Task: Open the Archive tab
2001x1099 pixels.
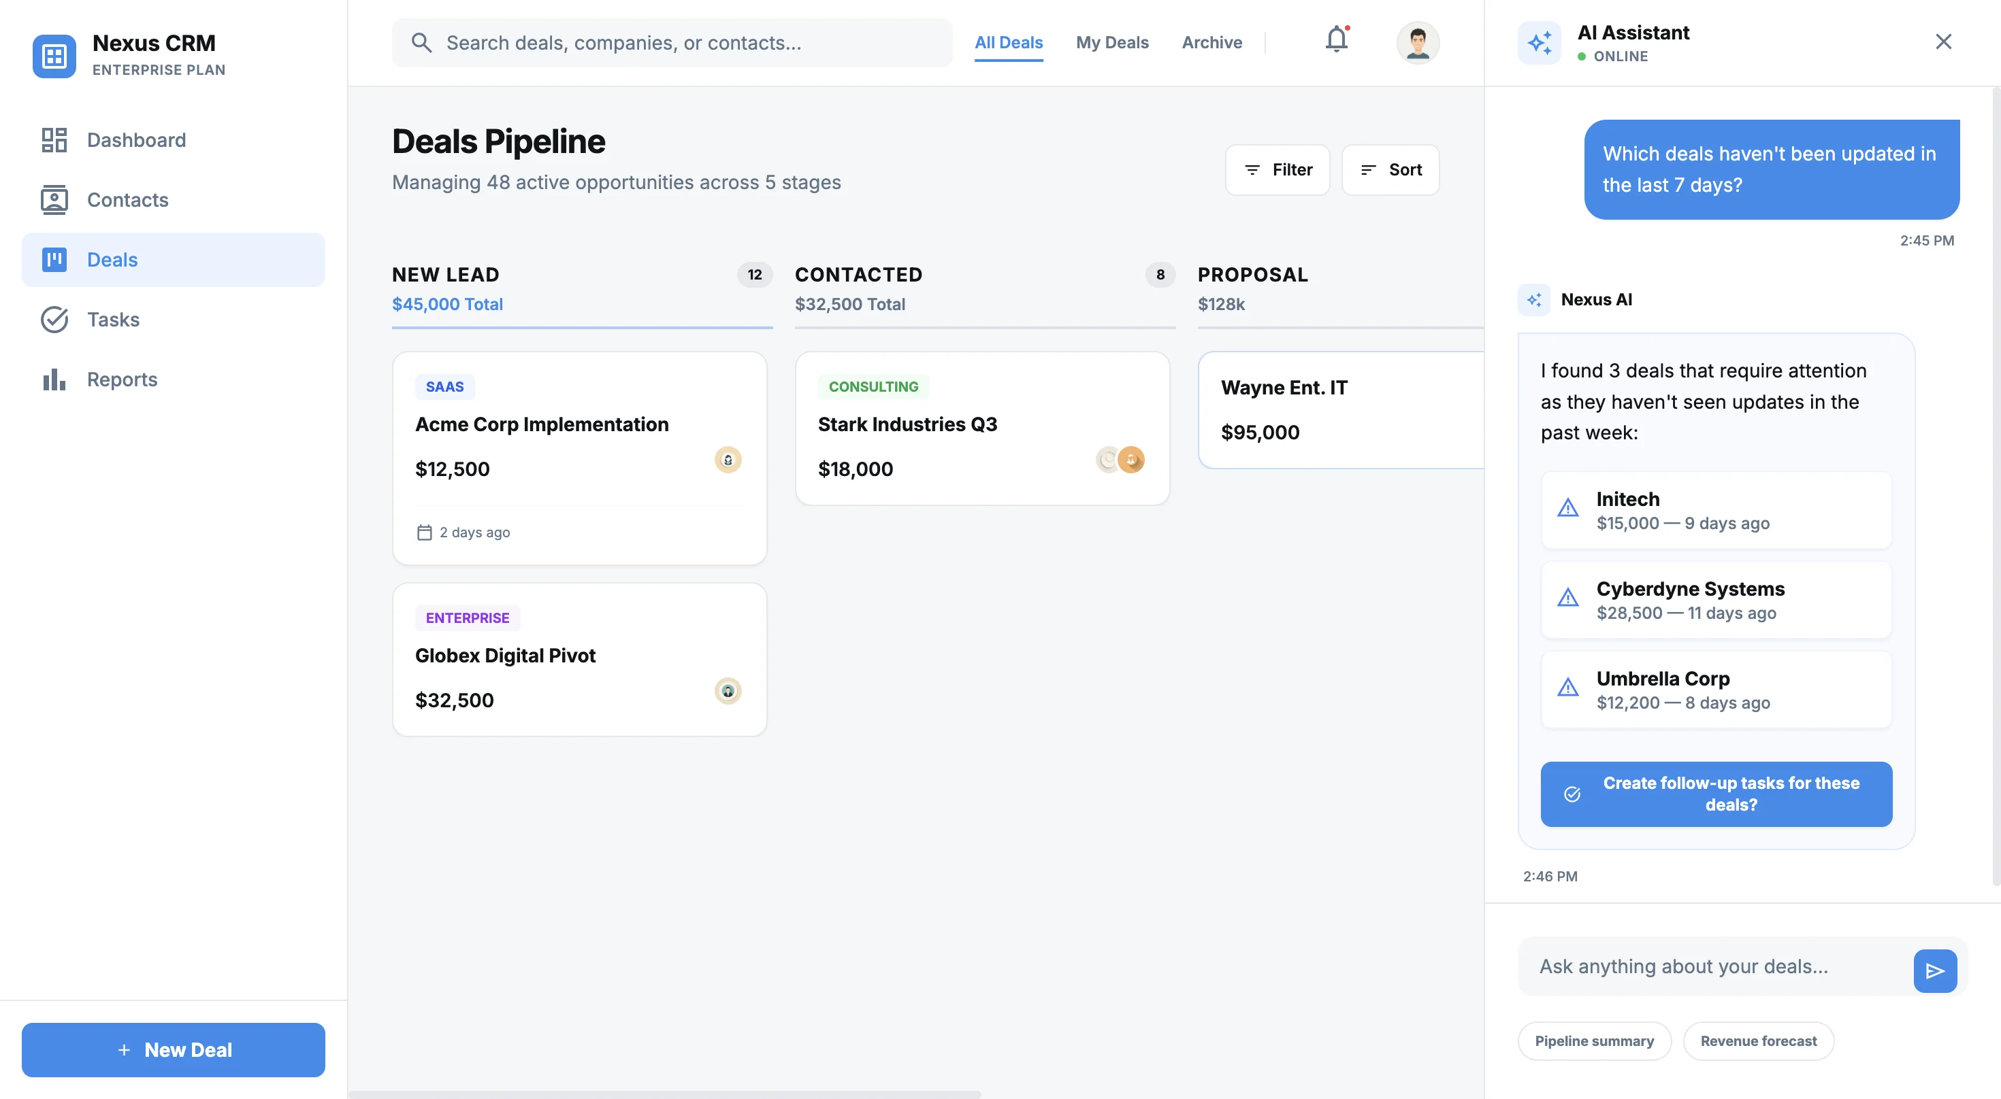Action: click(1211, 43)
